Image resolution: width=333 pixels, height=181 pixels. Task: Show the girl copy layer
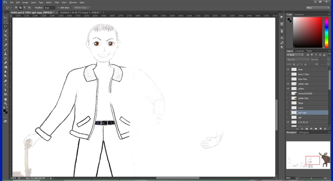point(288,113)
